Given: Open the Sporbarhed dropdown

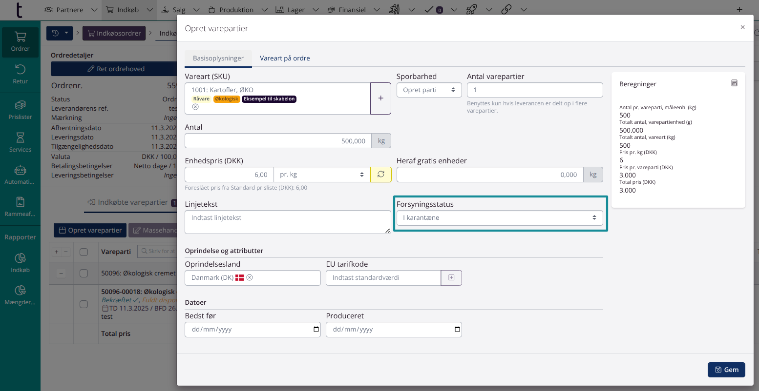Looking at the screenshot, I should pyautogui.click(x=429, y=90).
